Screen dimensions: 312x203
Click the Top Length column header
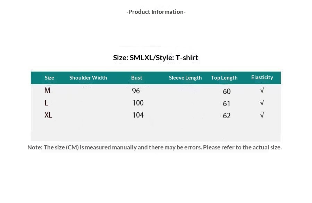pos(224,78)
